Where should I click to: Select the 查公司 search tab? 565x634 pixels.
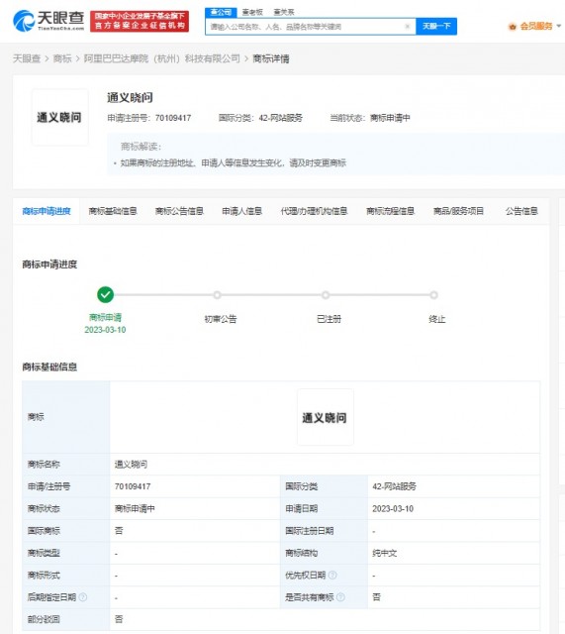(x=221, y=12)
